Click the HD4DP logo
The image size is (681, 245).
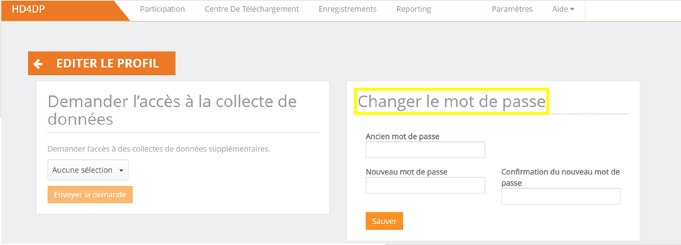click(28, 9)
